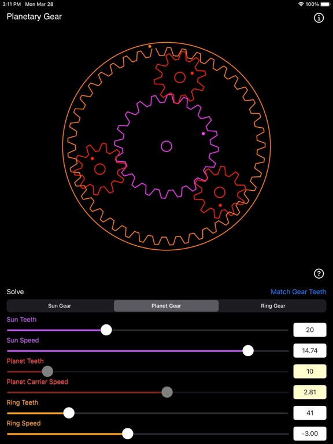
Task: Click the Planet Carrier Speed slider knob
Action: [167, 392]
